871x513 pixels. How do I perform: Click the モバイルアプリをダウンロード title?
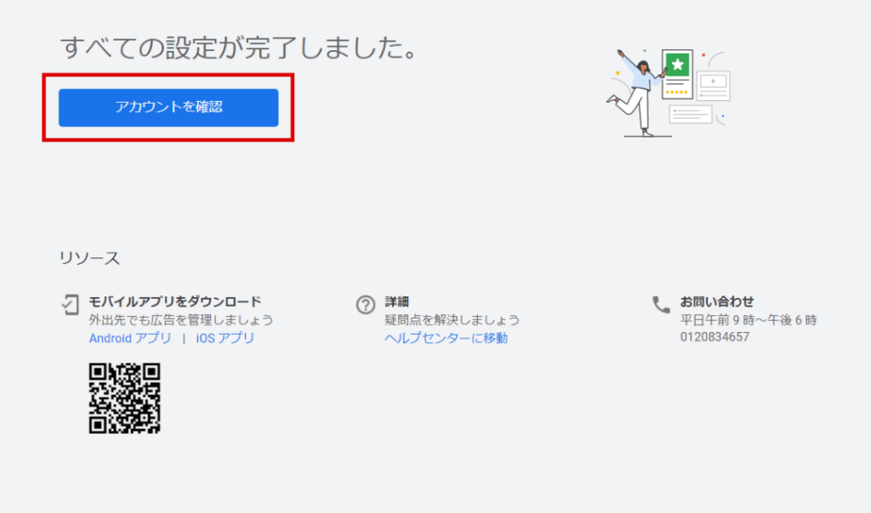[174, 302]
